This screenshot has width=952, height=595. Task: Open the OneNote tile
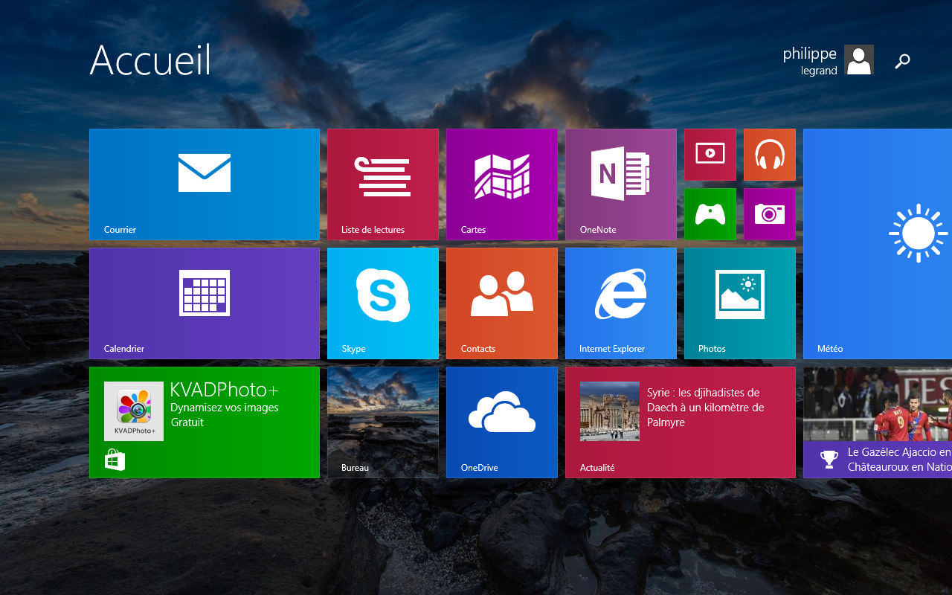pyautogui.click(x=621, y=184)
